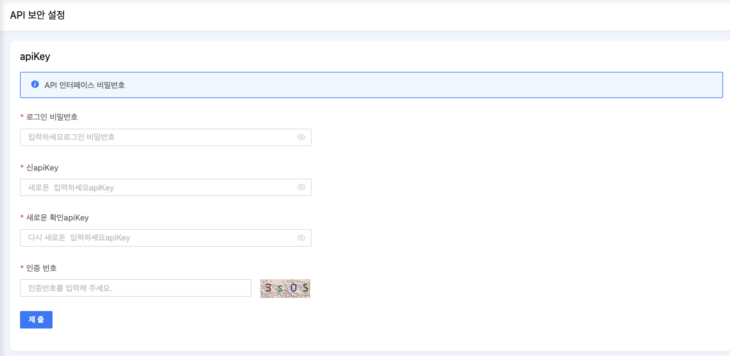Toggle visibility of the 신apiKey field
Image resolution: width=730 pixels, height=356 pixels.
point(301,187)
